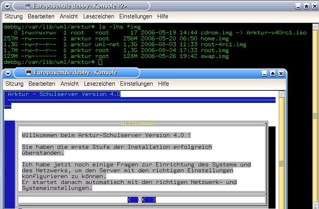
Task: Open Bearbeiten menu in Konsole <2> window
Action: pyautogui.click(x=41, y=16)
